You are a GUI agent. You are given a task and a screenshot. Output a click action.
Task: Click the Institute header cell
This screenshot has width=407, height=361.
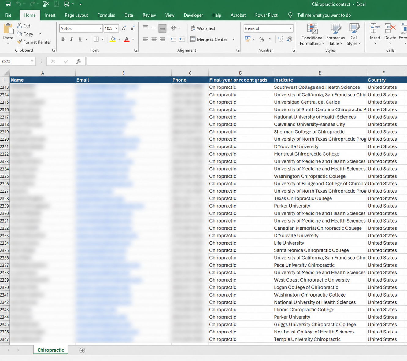pyautogui.click(x=320, y=80)
